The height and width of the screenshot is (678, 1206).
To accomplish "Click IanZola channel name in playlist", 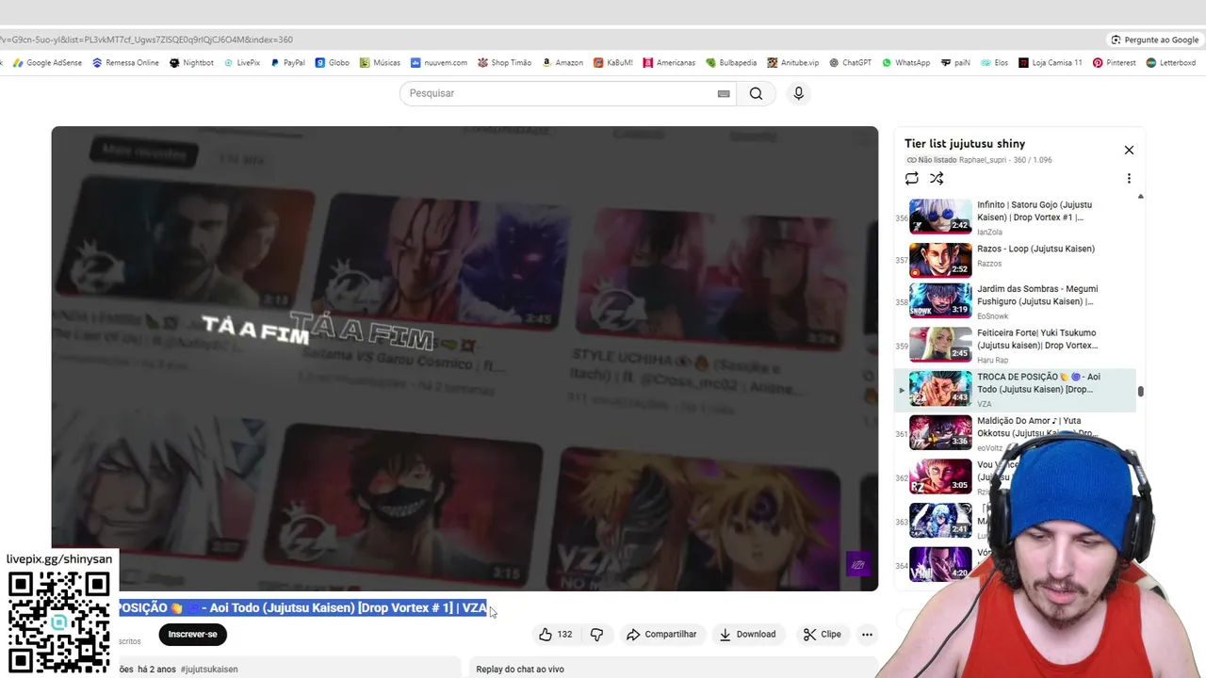I will point(990,232).
